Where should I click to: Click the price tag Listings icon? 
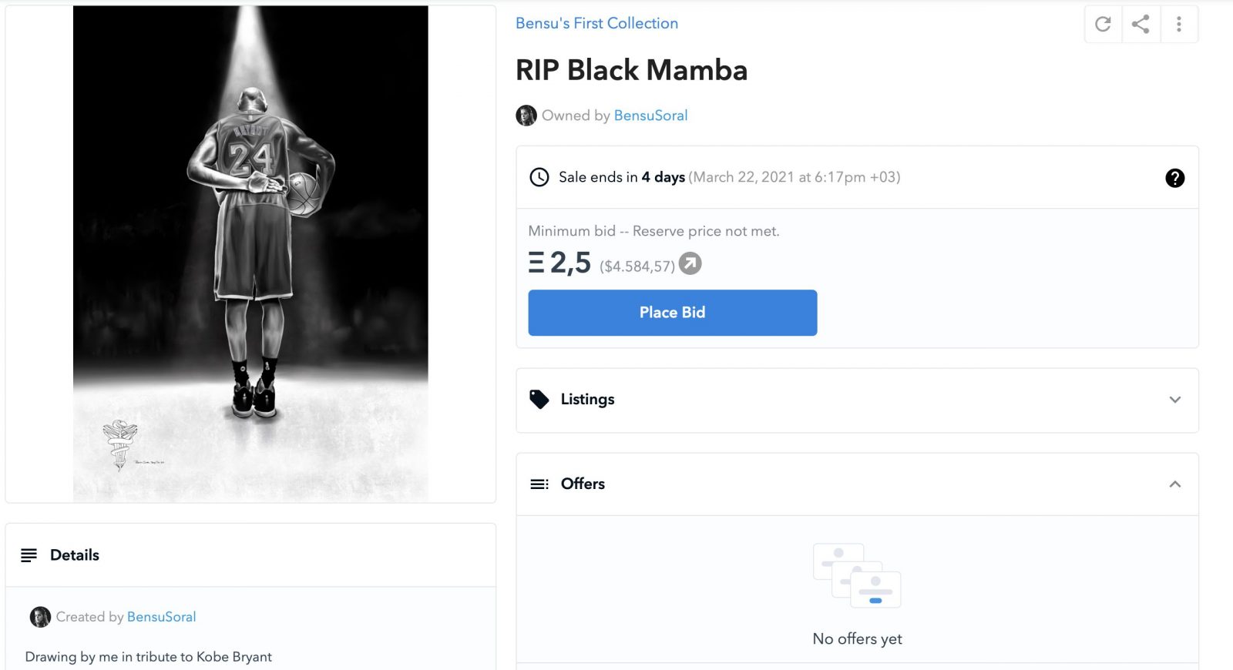(539, 399)
